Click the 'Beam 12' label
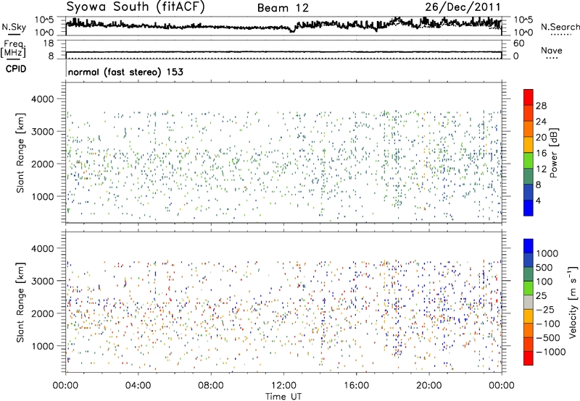 [x=283, y=8]
